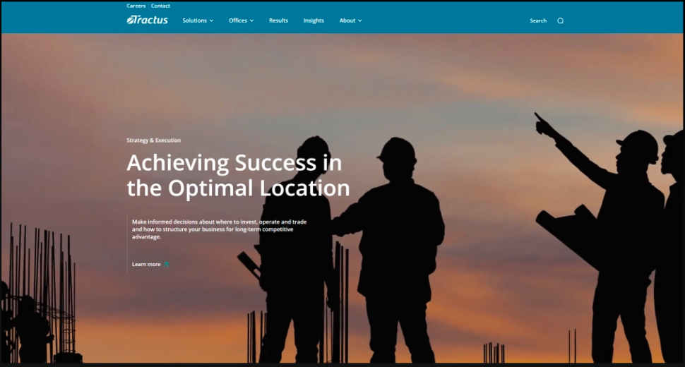Expand the About dropdown chevron
Image resolution: width=685 pixels, height=367 pixels.
[359, 21]
